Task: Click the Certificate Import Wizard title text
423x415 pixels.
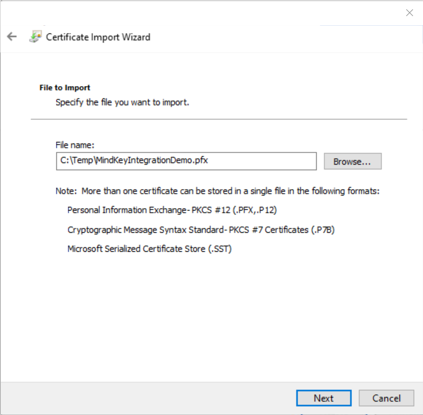Action: point(98,37)
